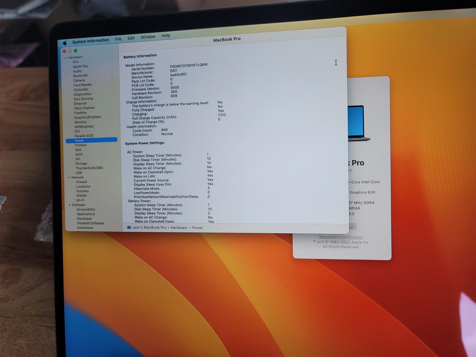476x357 pixels.
Task: Select SAS in the sidebar
Action: click(x=78, y=150)
